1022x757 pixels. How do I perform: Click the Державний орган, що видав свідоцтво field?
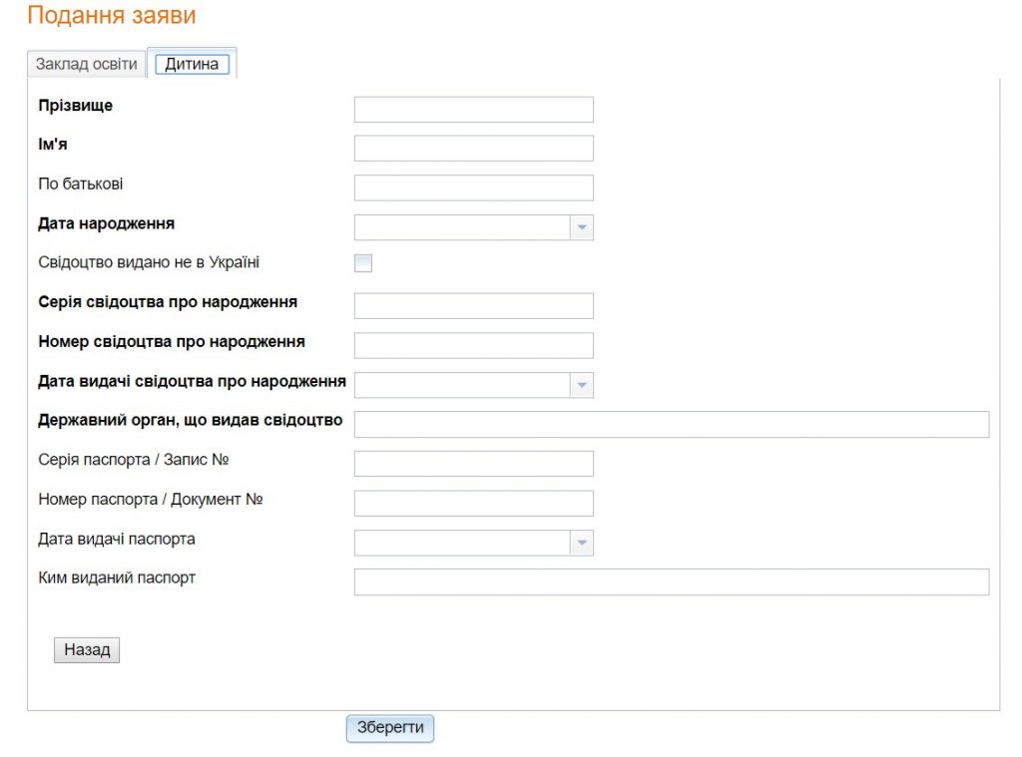tap(671, 424)
